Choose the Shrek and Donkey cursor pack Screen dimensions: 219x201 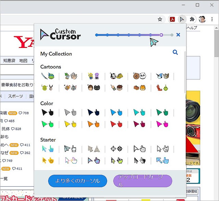point(48,88)
